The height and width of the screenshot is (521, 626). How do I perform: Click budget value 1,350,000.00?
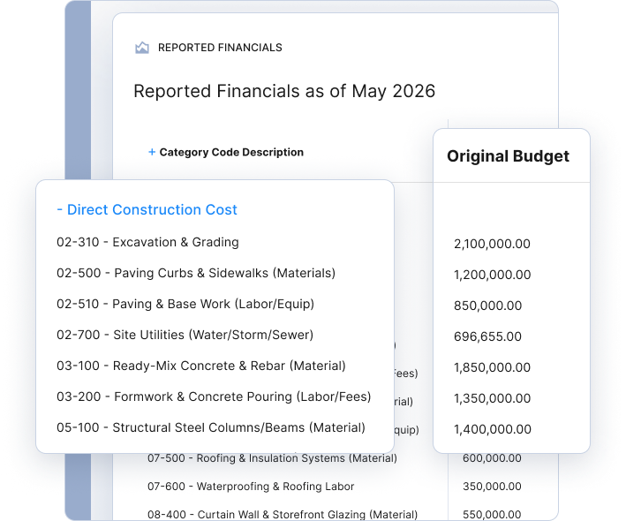(493, 398)
